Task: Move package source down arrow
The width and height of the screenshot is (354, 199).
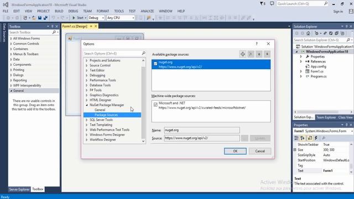Action: (267, 54)
